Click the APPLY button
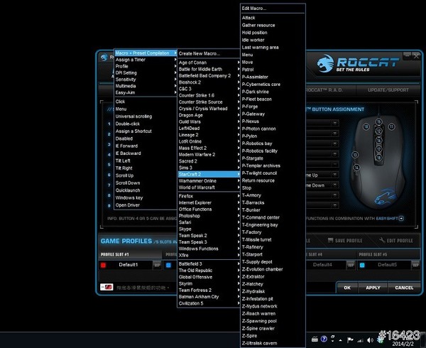Viewport: 426px width, 348px height. (373, 288)
